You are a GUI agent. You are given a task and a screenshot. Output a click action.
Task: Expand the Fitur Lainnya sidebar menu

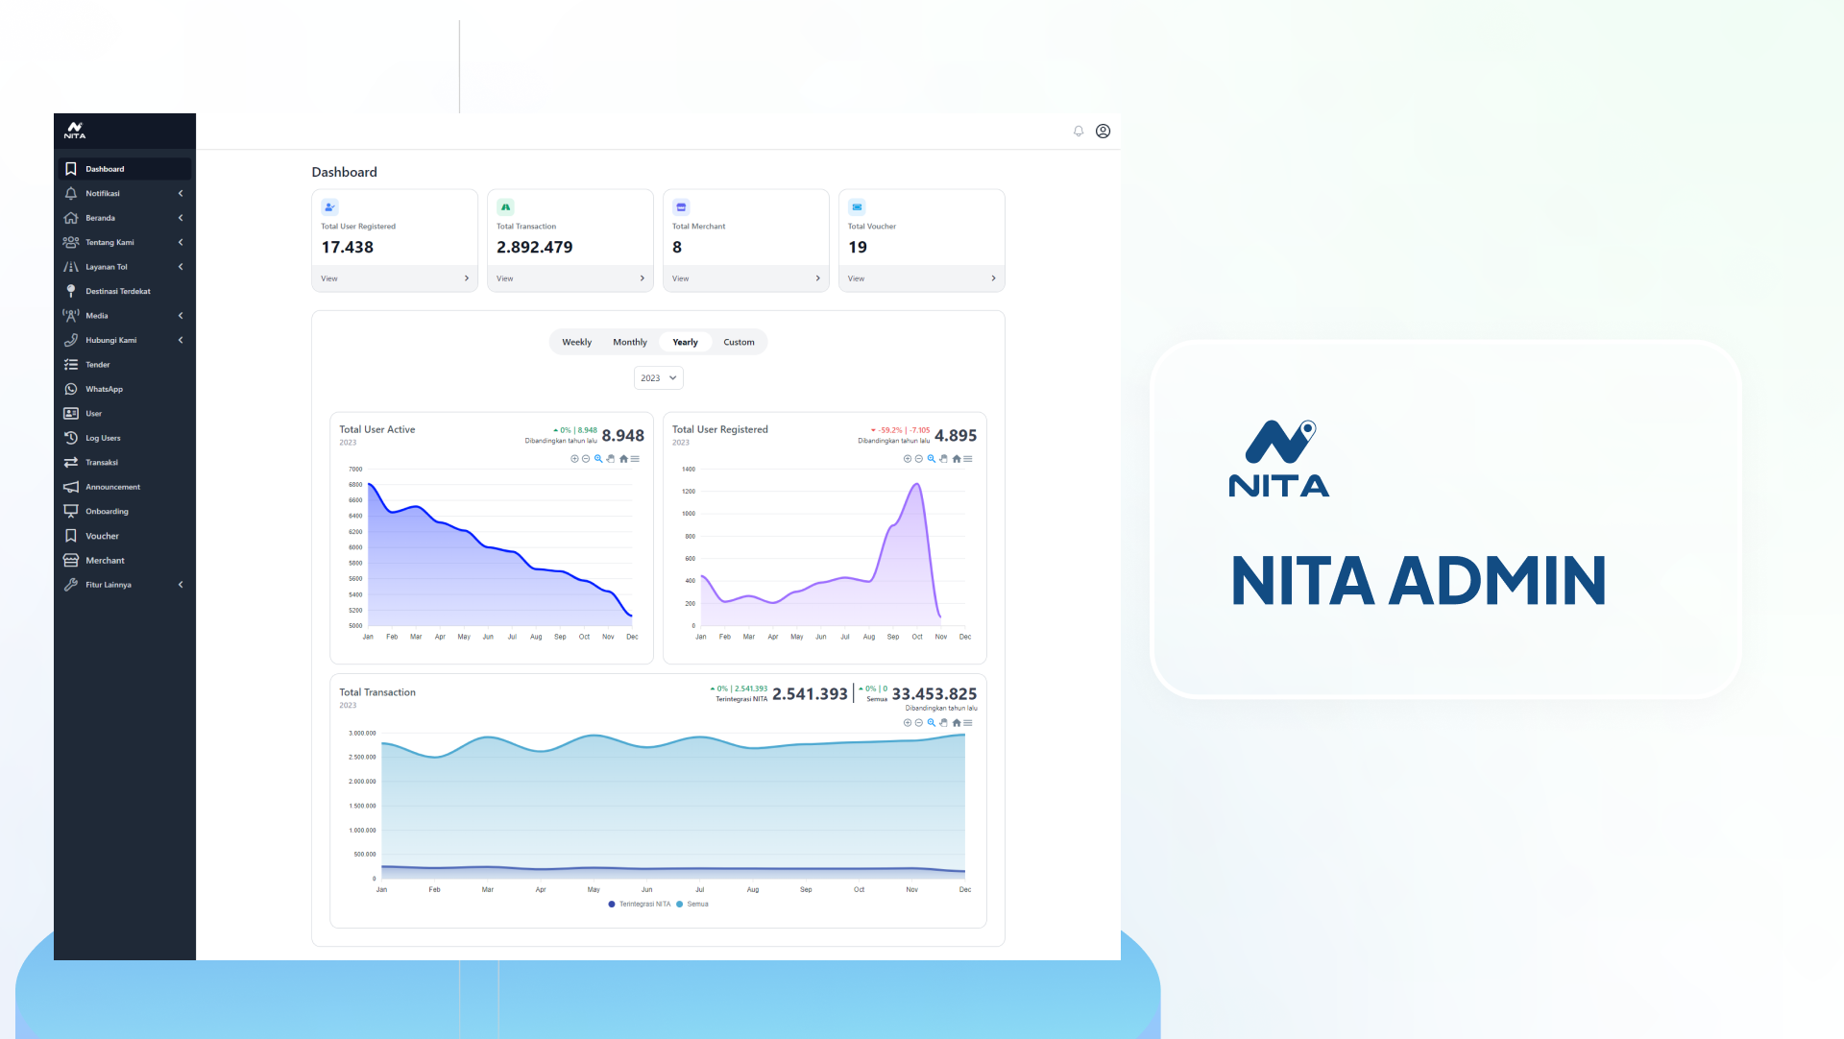(x=108, y=585)
